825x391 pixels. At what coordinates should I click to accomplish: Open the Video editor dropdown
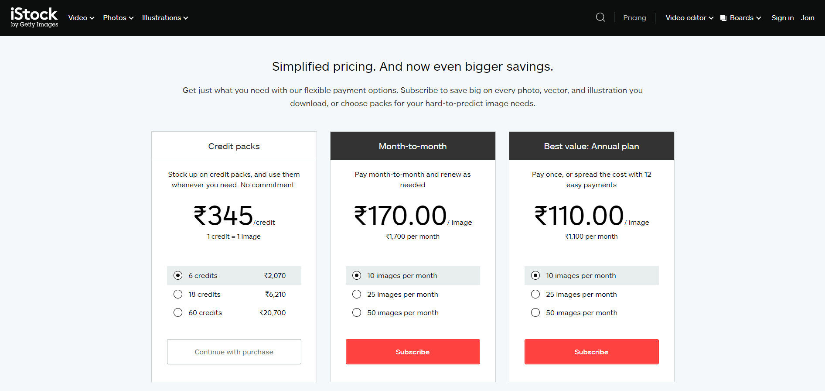click(689, 18)
